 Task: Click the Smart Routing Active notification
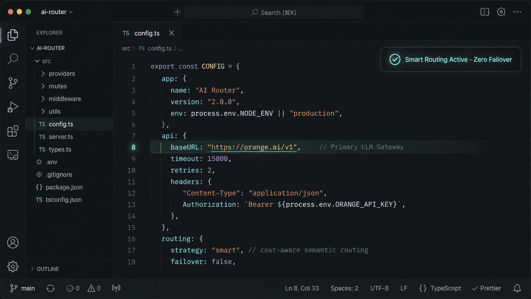(x=451, y=59)
